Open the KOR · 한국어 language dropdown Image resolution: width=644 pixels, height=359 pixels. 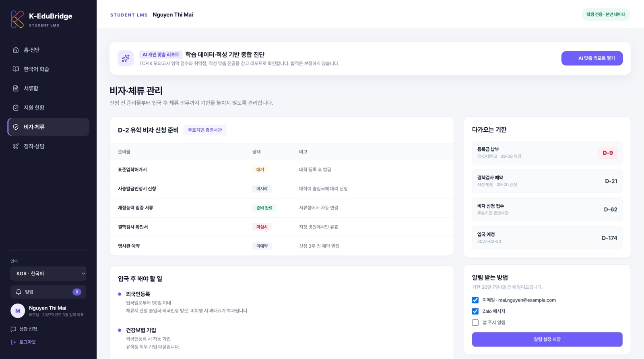pos(48,273)
